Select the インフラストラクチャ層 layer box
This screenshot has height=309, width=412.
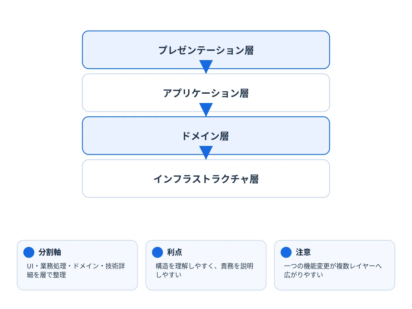[206, 179]
